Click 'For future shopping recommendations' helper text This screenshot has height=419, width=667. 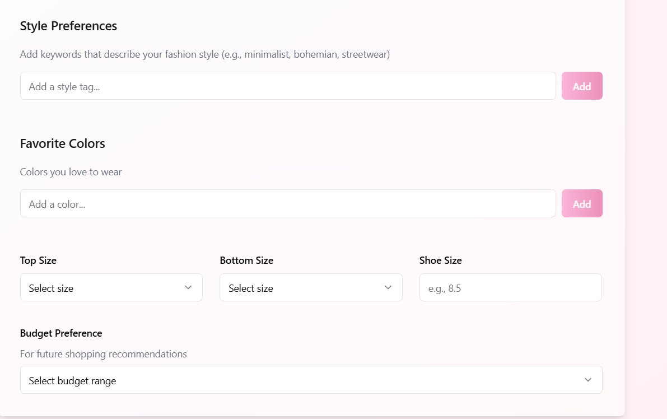(103, 354)
